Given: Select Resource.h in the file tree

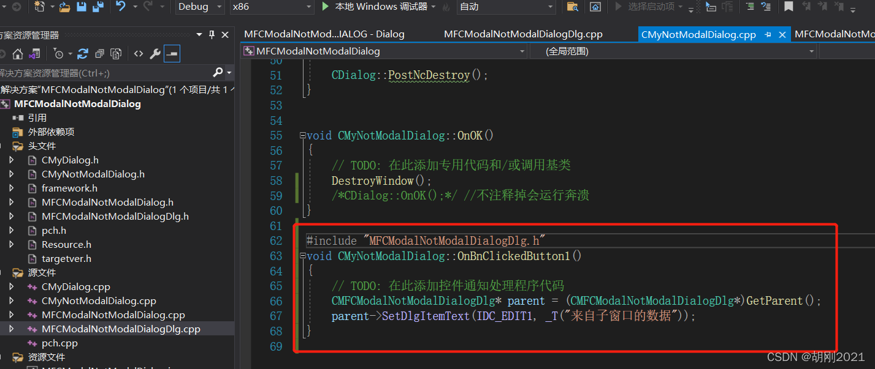Looking at the screenshot, I should [66, 244].
